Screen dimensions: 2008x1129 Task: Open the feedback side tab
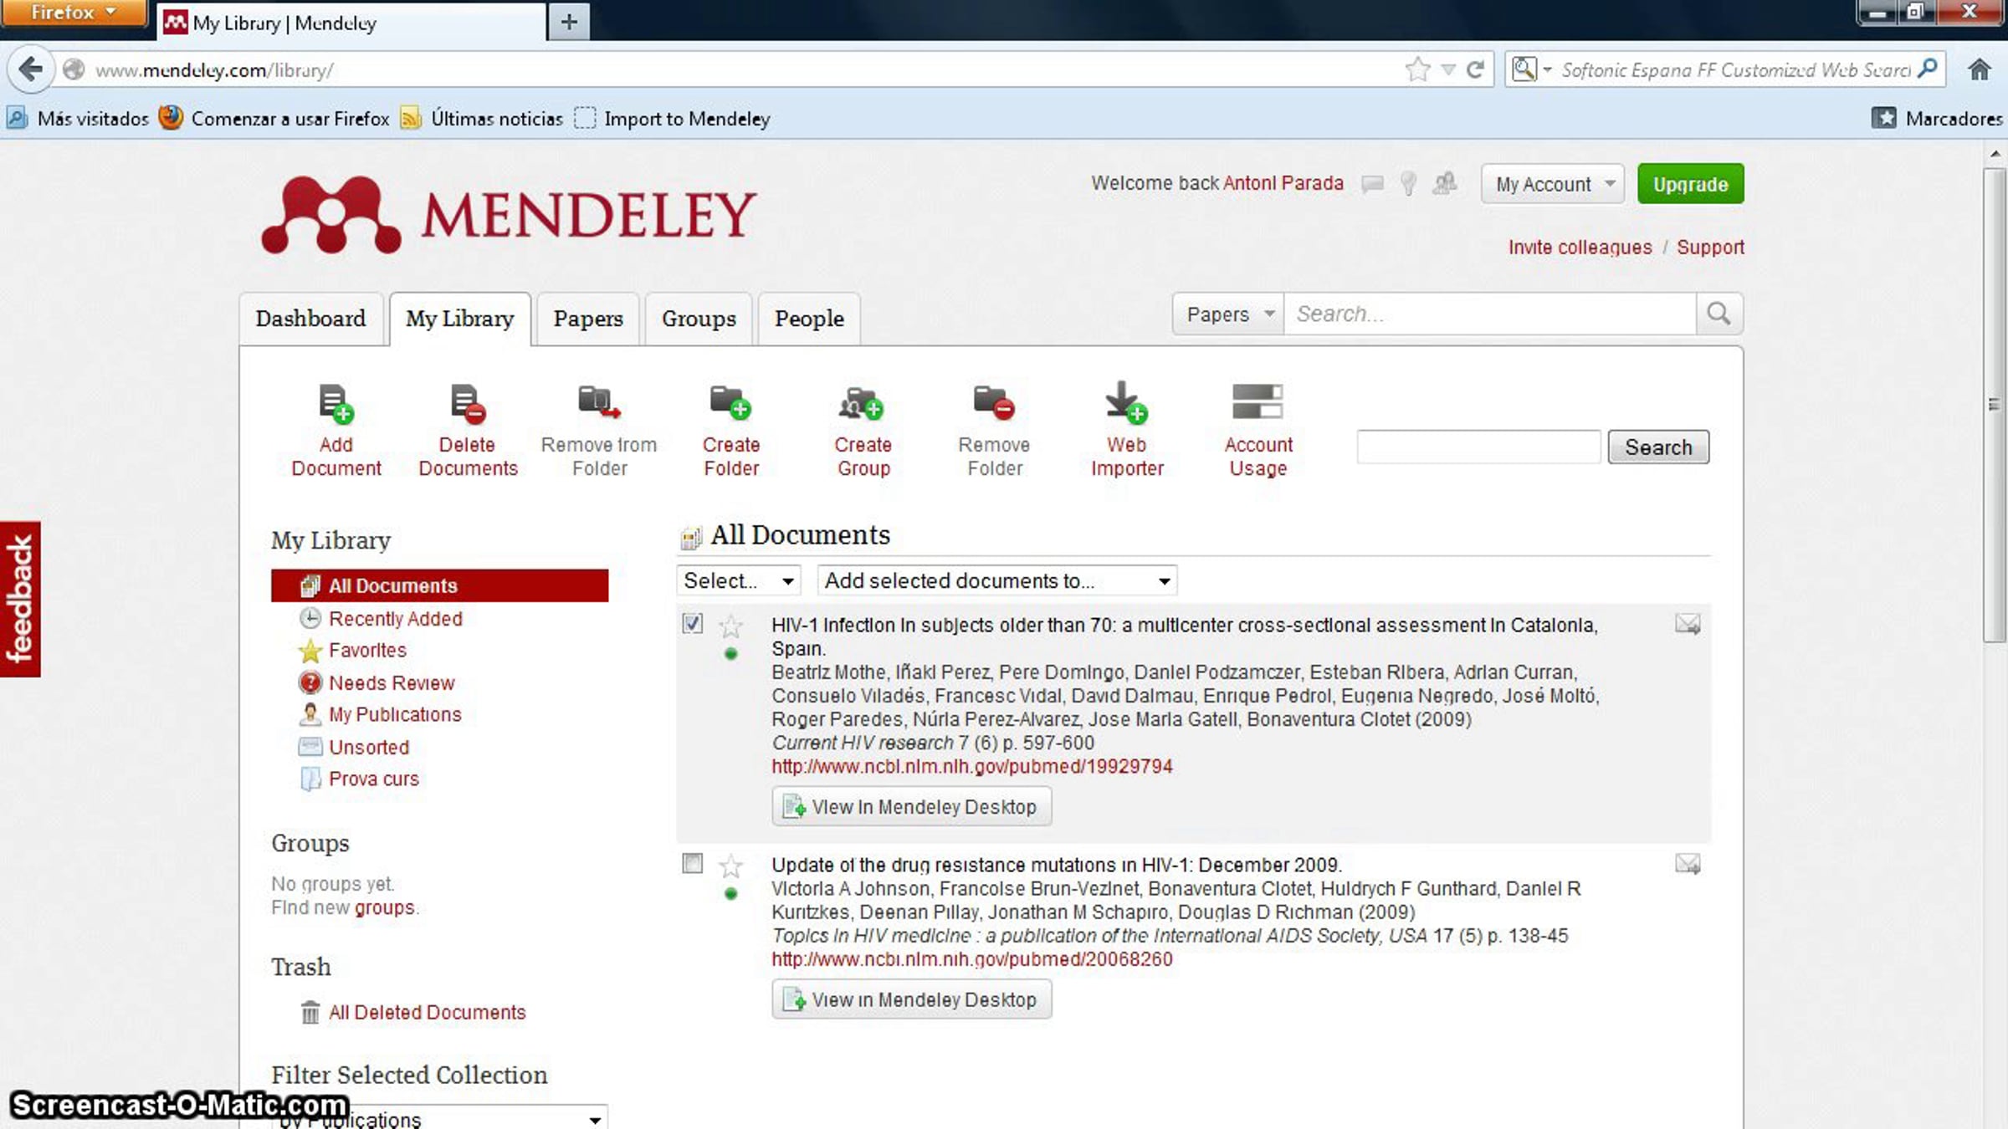coord(20,599)
